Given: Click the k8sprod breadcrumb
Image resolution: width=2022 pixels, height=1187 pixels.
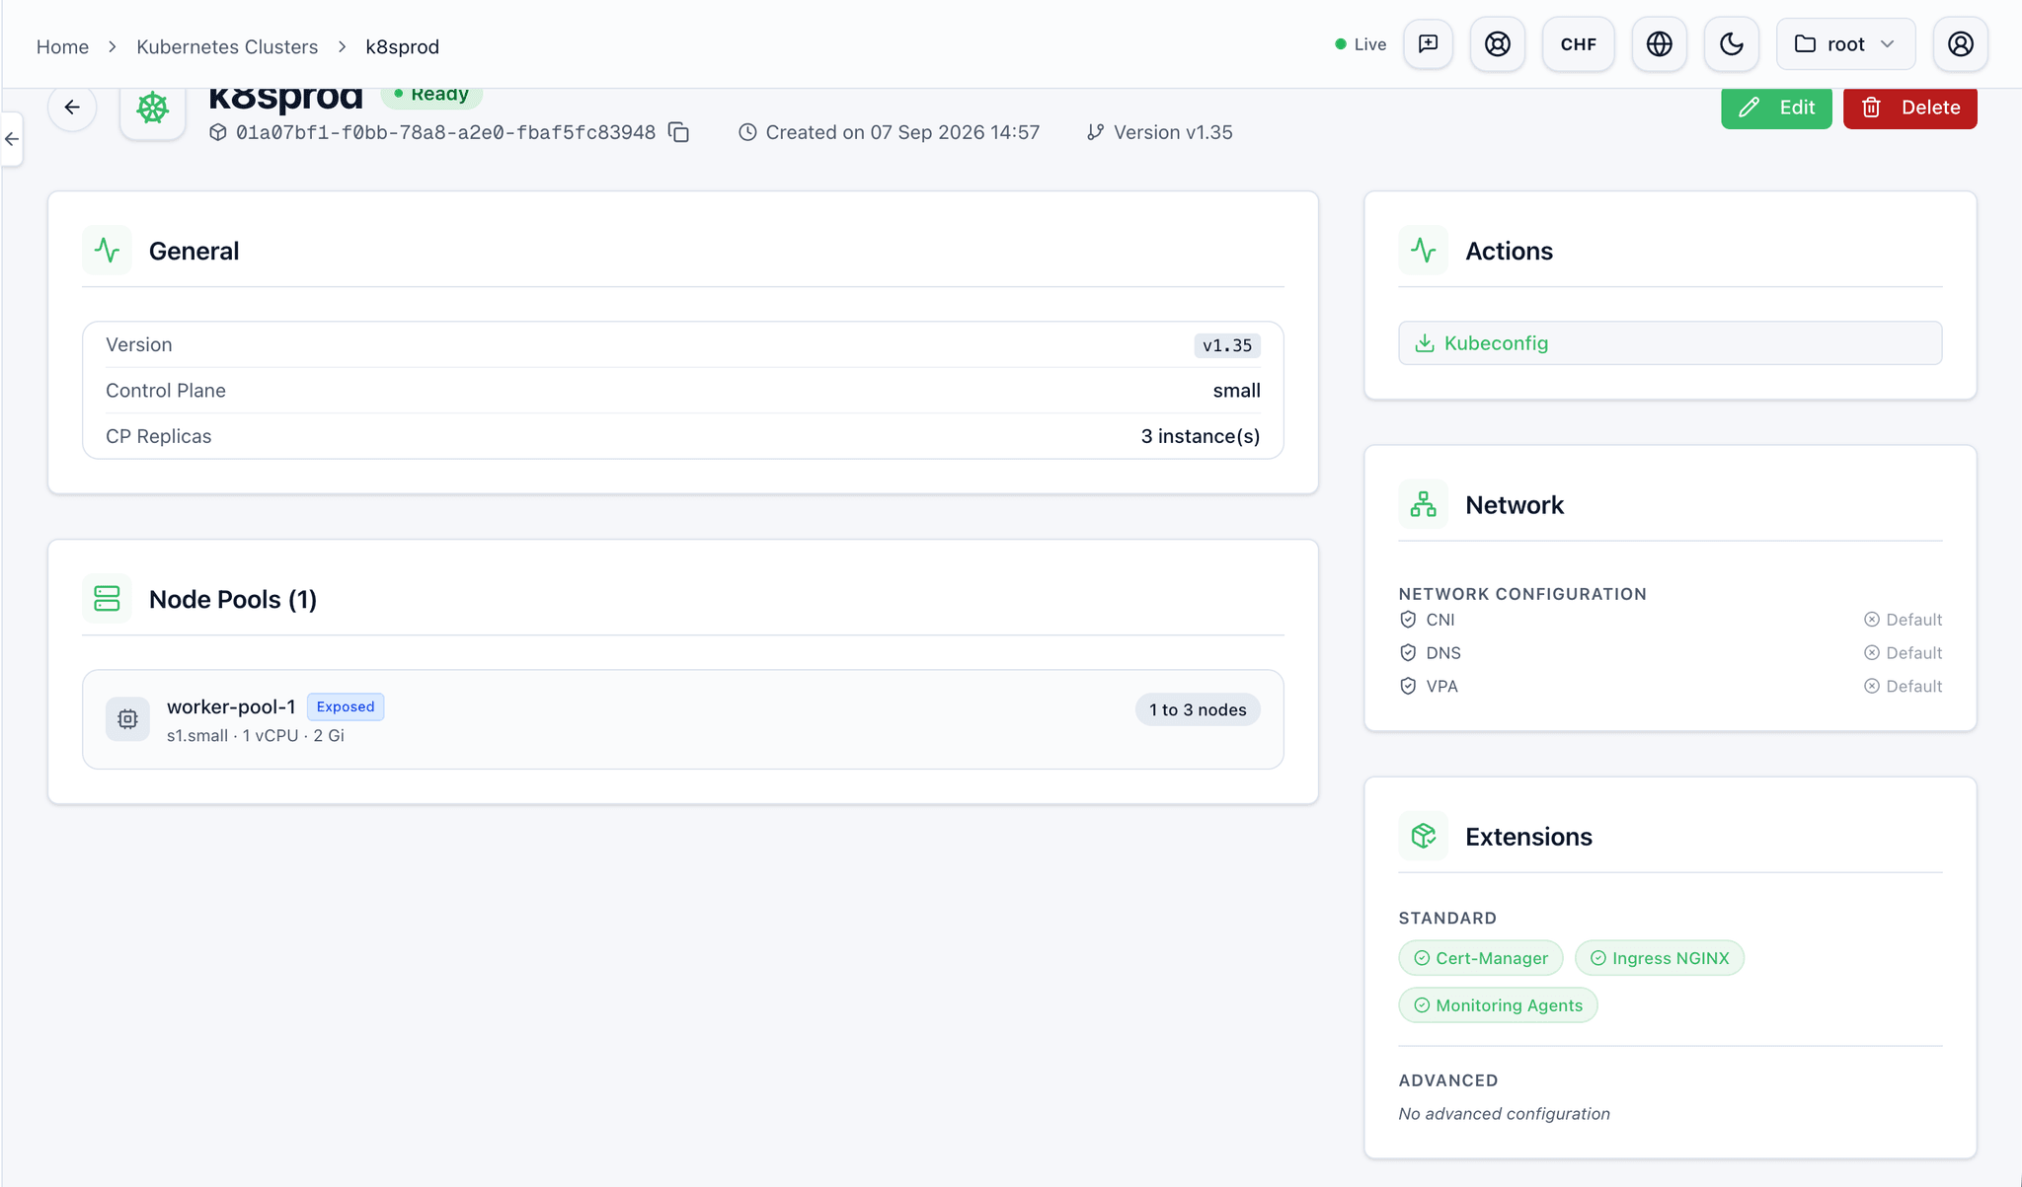Looking at the screenshot, I should click(x=402, y=46).
